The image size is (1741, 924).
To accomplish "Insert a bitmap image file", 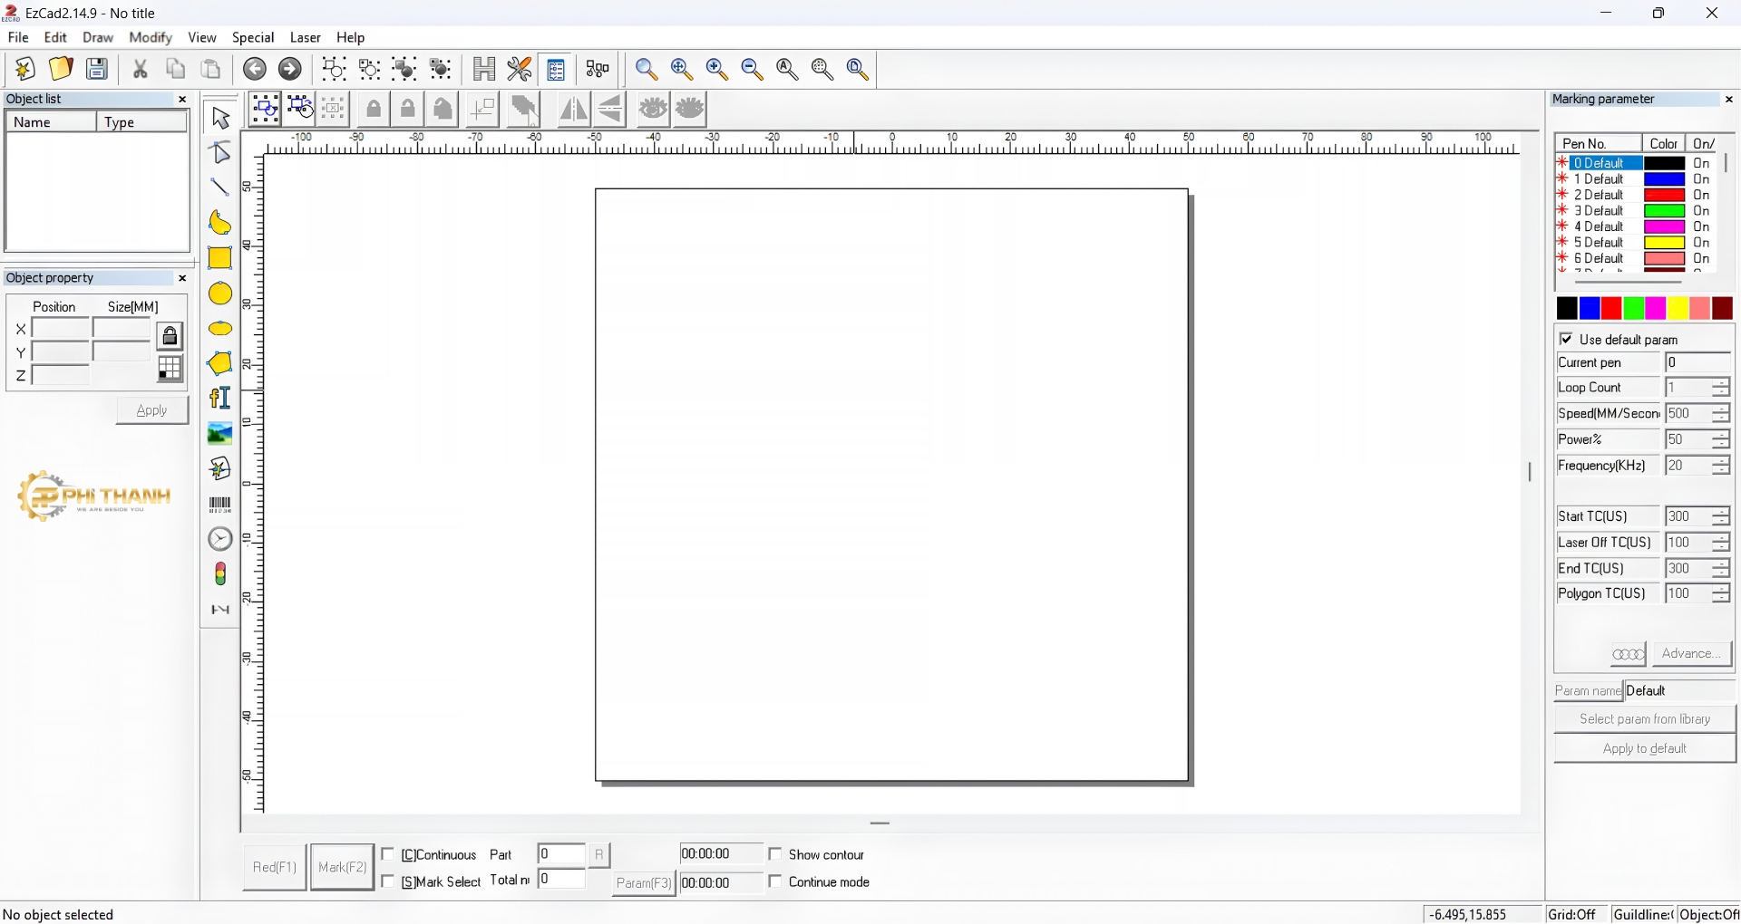I will point(220,435).
